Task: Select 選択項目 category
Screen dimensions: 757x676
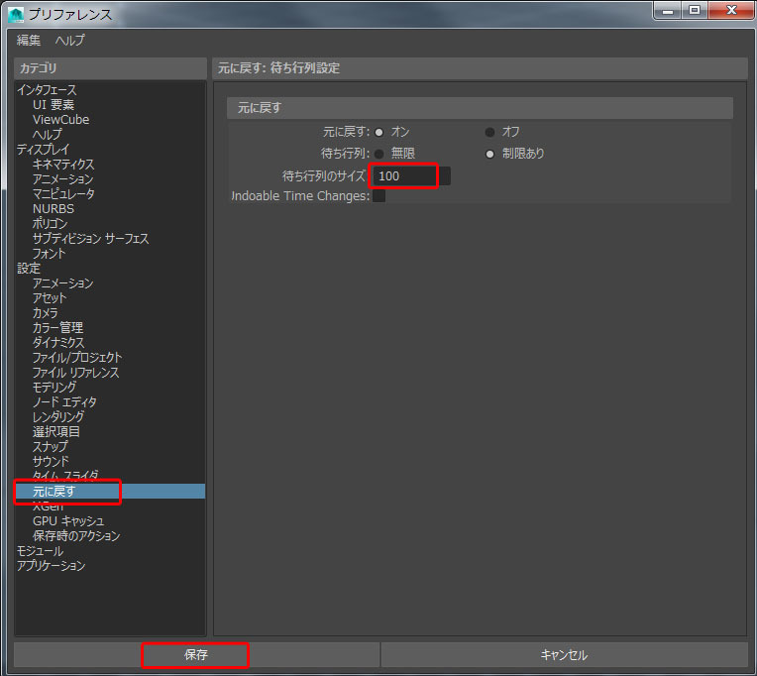Action: point(56,432)
